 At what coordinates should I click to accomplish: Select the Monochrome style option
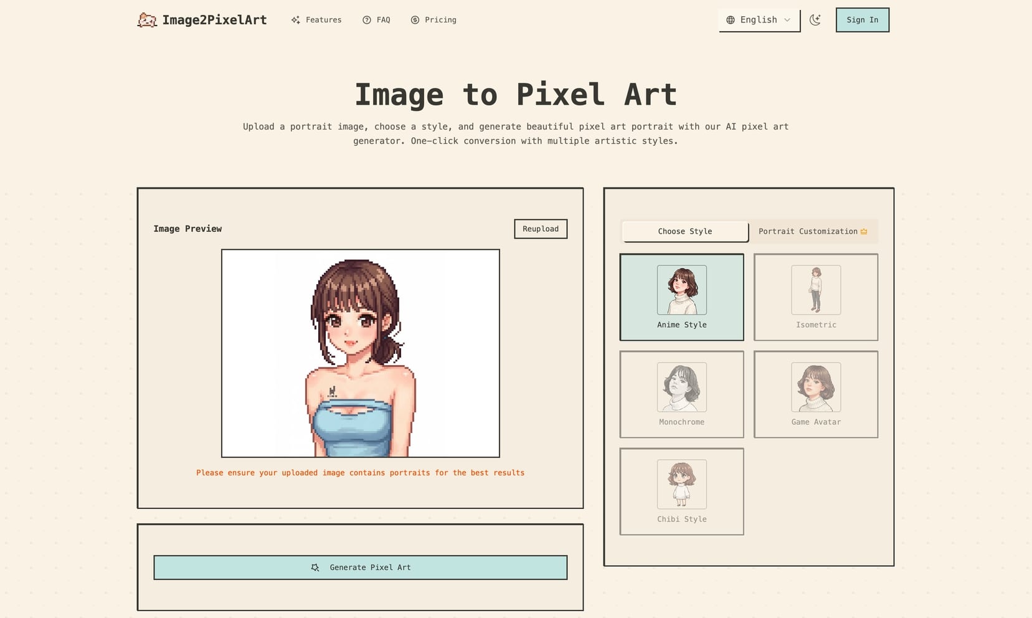click(681, 394)
